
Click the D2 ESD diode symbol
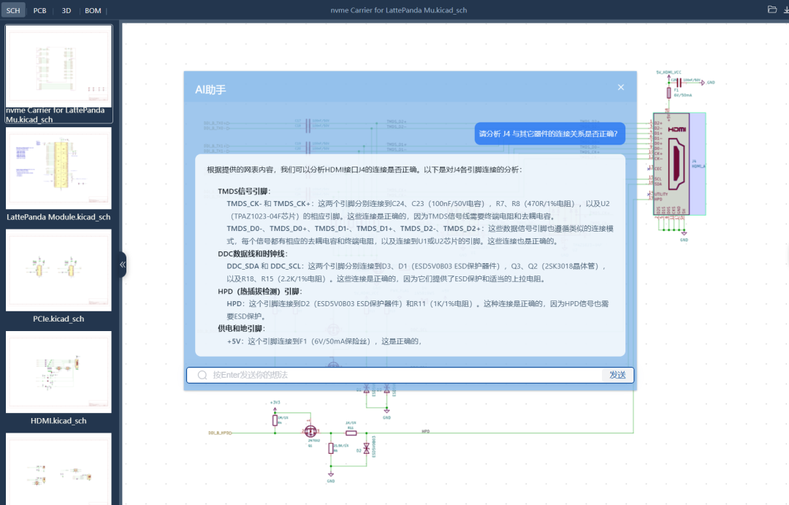366,449
